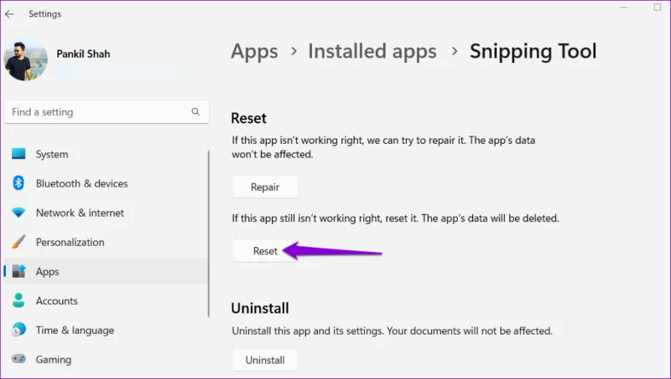Navigate to Installed apps breadcrumb
The image size is (671, 379).
coord(372,52)
